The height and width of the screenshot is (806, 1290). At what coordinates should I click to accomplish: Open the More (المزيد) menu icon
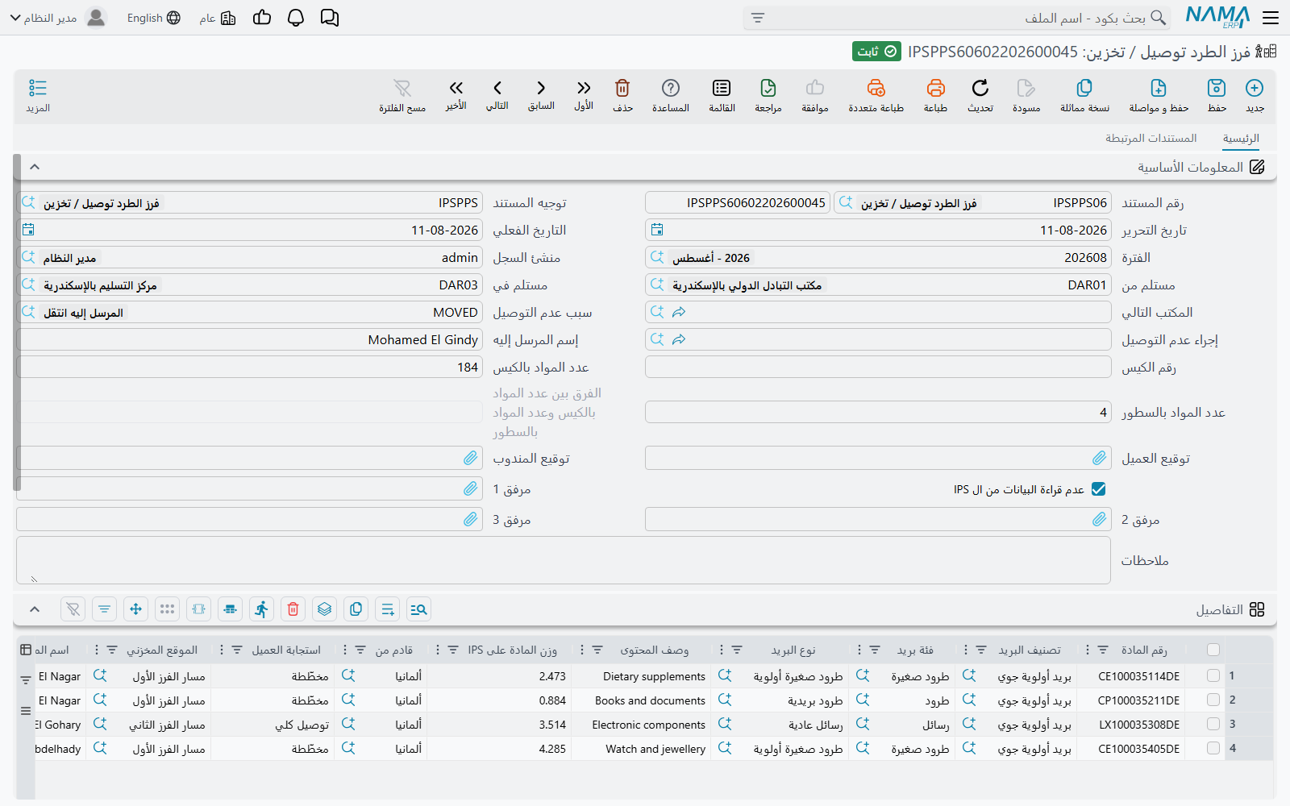tap(38, 88)
